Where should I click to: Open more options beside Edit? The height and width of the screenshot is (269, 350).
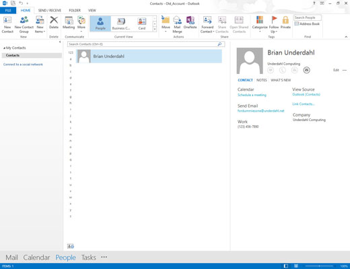pyautogui.click(x=345, y=70)
